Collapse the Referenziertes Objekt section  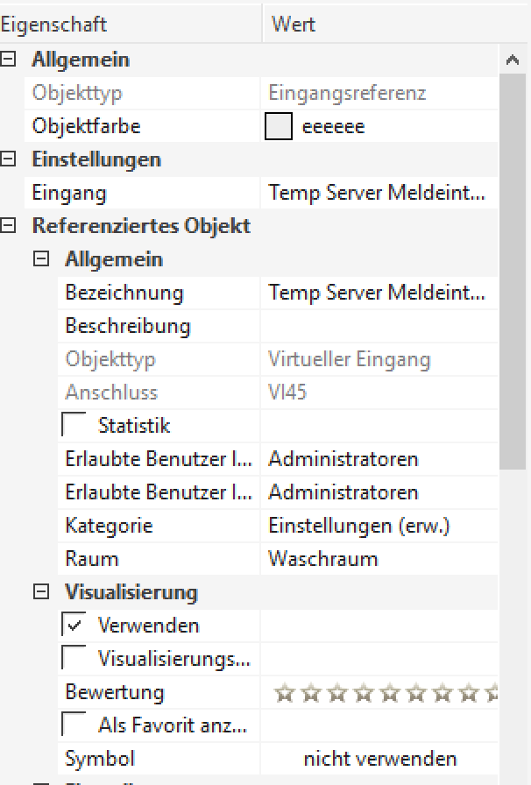click(9, 226)
